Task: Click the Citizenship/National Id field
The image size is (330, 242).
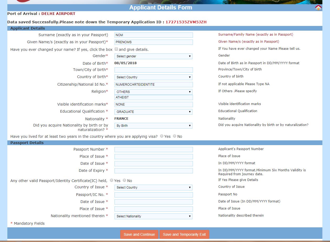Action: tap(153, 84)
